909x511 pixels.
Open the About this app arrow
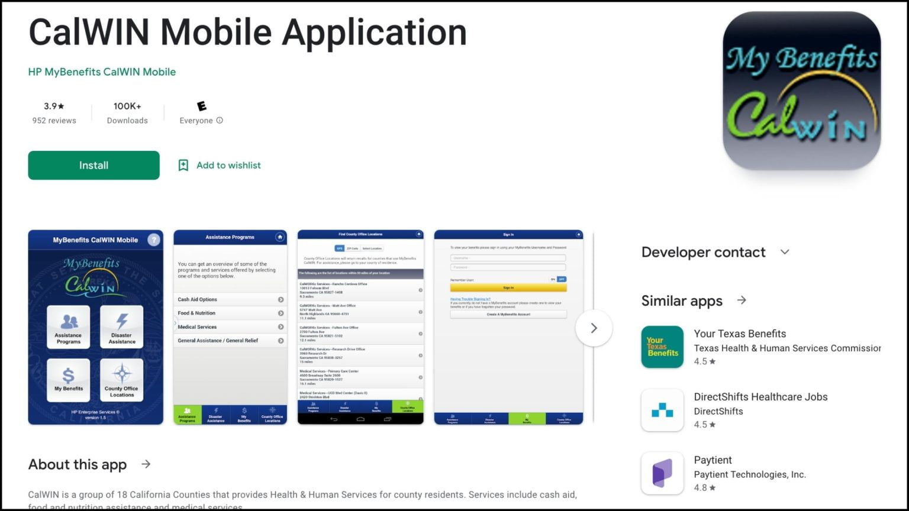click(x=146, y=464)
